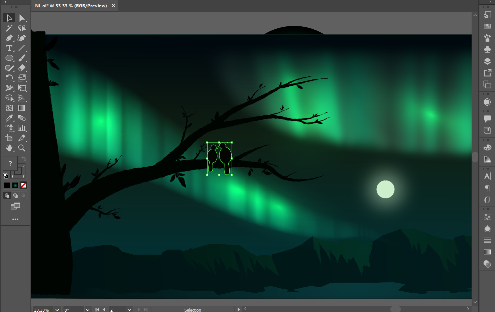The image size is (495, 312).
Task: Go to the previous artboard
Action: coord(104,310)
